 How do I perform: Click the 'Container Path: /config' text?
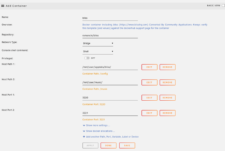(x=95, y=74)
